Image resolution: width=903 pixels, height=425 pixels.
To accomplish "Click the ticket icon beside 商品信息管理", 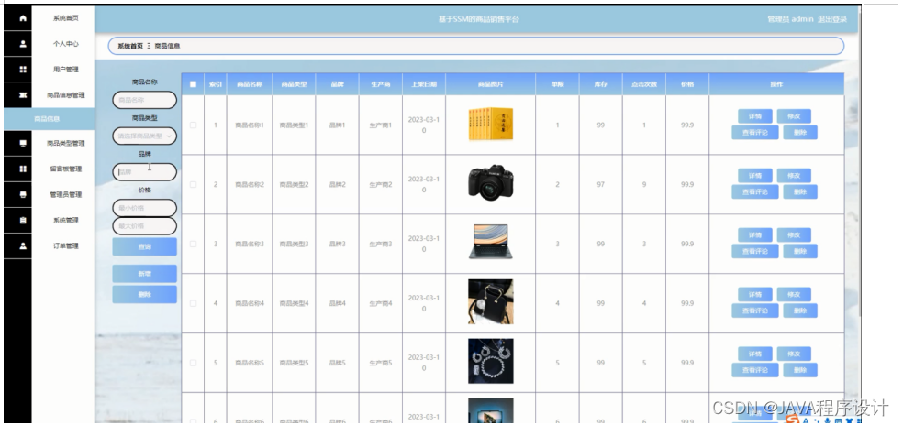I will (x=22, y=95).
